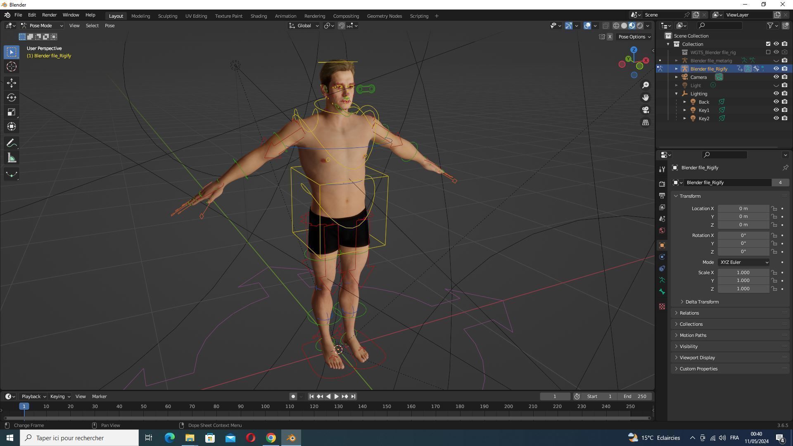Click the pin icon in Properties header
This screenshot has height=446, width=793.
(x=785, y=168)
